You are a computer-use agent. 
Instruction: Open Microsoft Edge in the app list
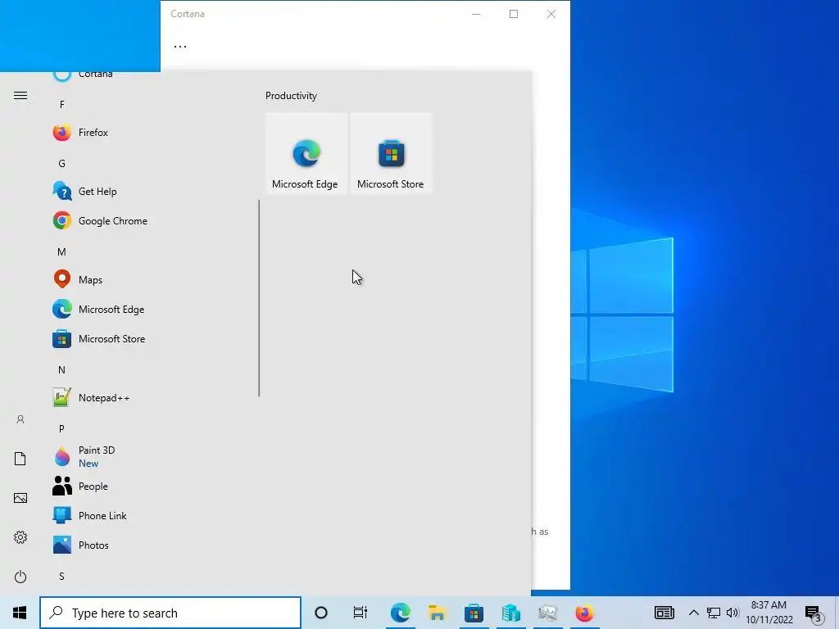pos(144,309)
